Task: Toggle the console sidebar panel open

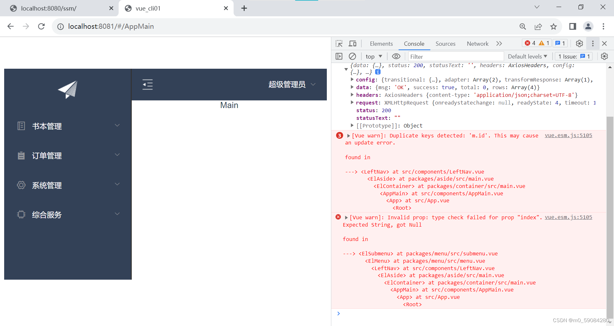Action: coord(339,56)
